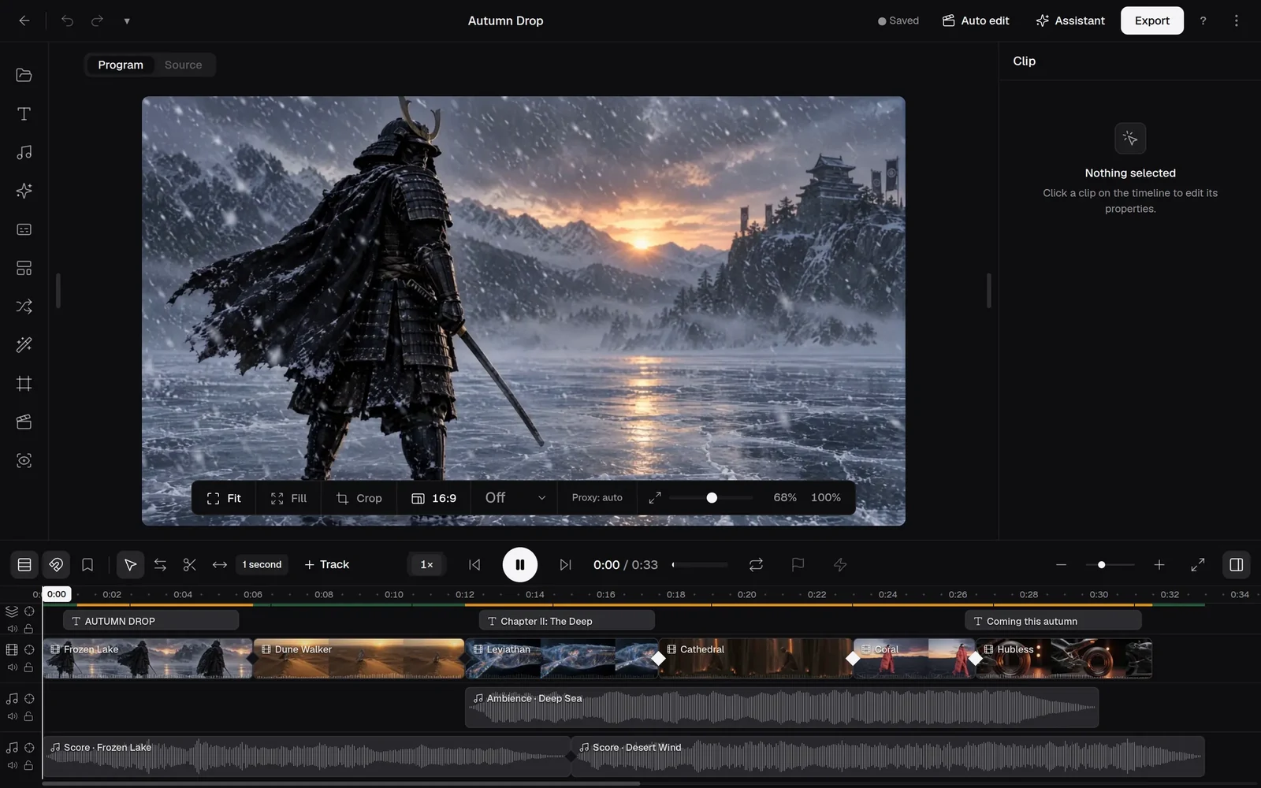This screenshot has height=788, width=1261.
Task: Add a bookmark marker from timeline toolbar
Action: click(87, 564)
